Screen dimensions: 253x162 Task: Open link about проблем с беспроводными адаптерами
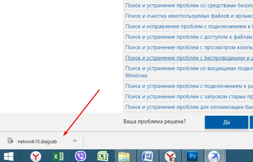click(189, 58)
